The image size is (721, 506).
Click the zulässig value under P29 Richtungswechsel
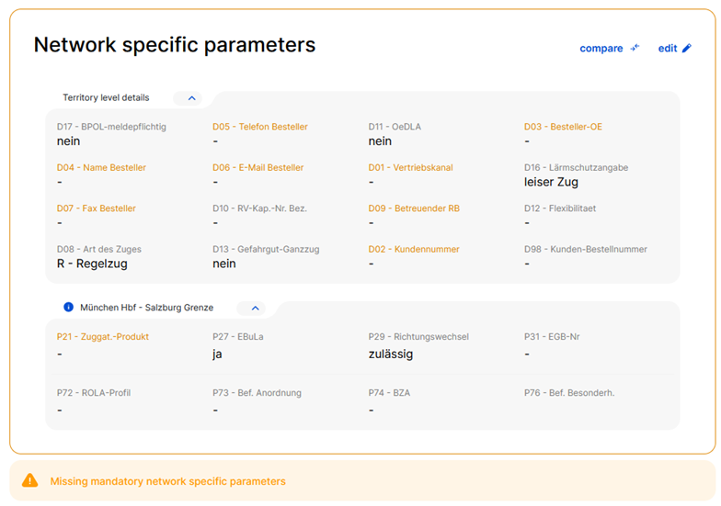[390, 354]
